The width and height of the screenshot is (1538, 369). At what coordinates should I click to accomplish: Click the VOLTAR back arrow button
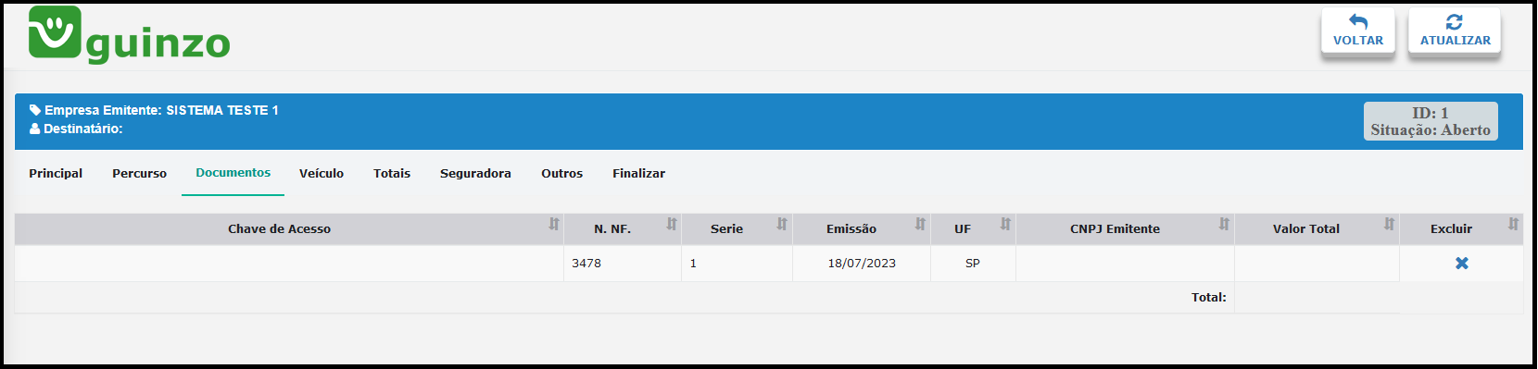tap(1358, 31)
